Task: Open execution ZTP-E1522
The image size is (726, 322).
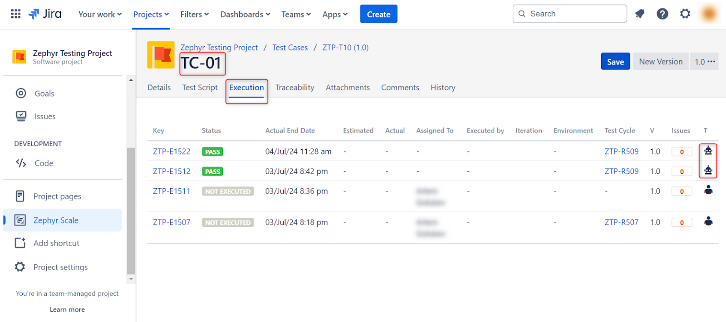Action: point(172,151)
